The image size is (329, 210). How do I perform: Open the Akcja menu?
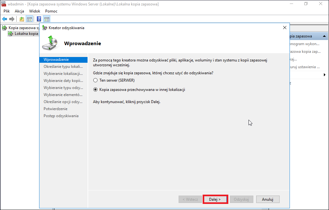(19, 11)
